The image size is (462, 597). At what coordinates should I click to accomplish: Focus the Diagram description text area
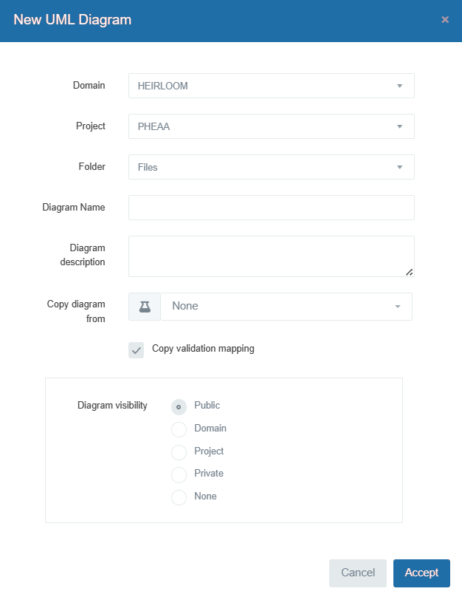pyautogui.click(x=271, y=256)
